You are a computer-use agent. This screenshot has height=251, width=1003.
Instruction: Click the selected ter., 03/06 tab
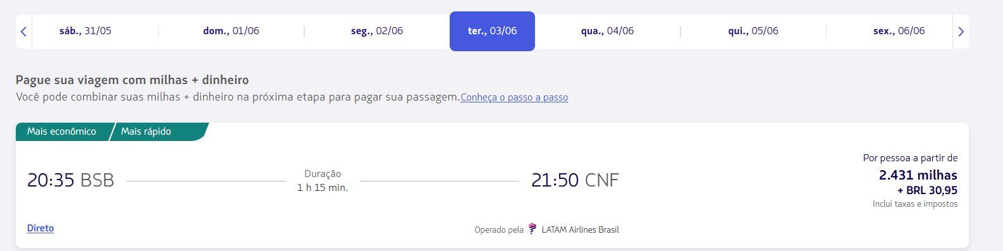click(492, 31)
